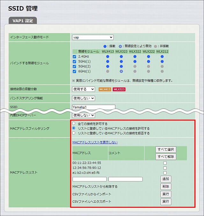Click the WLX413 6GHz(1) gray dot

[x=108, y=71]
